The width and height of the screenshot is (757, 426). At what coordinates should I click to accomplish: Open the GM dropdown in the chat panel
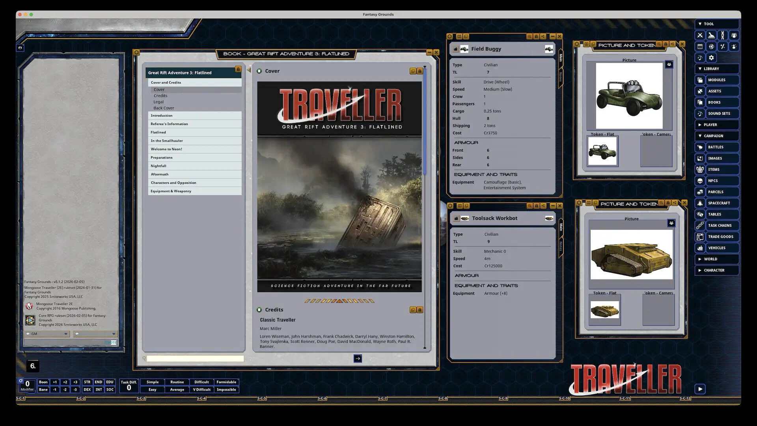(47, 334)
